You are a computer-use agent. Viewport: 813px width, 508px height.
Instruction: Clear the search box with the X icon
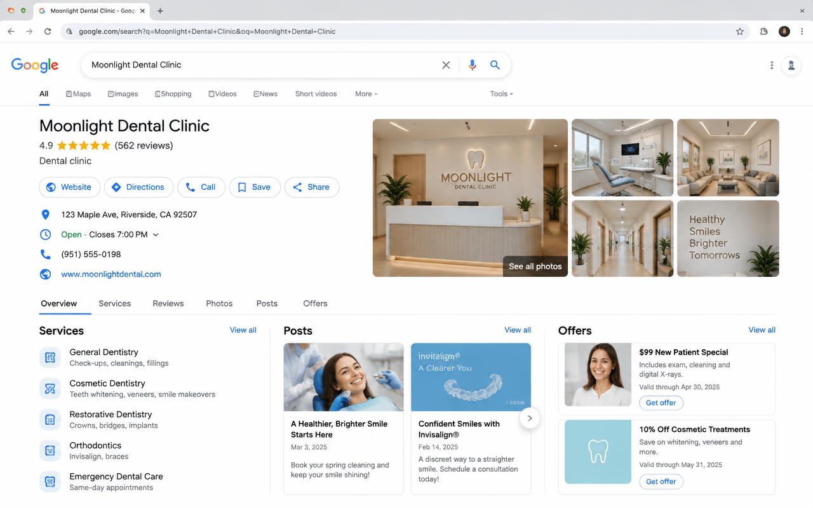pyautogui.click(x=446, y=65)
